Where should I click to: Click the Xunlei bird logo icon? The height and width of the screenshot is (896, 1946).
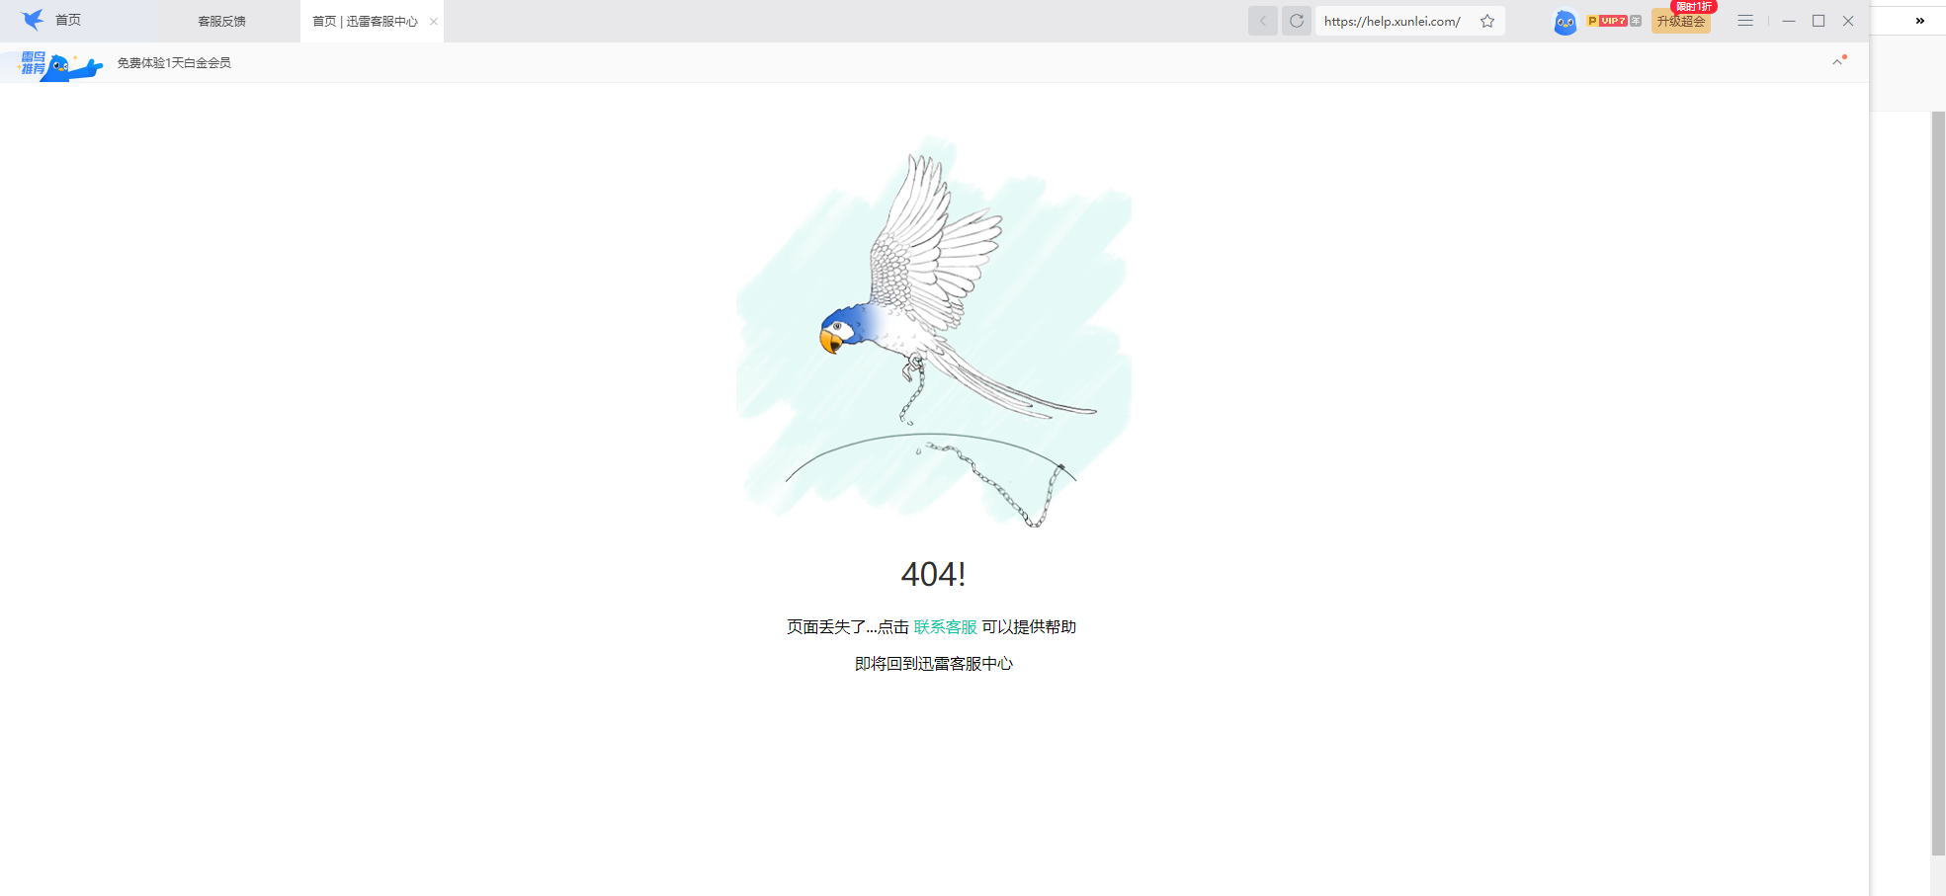point(33,20)
